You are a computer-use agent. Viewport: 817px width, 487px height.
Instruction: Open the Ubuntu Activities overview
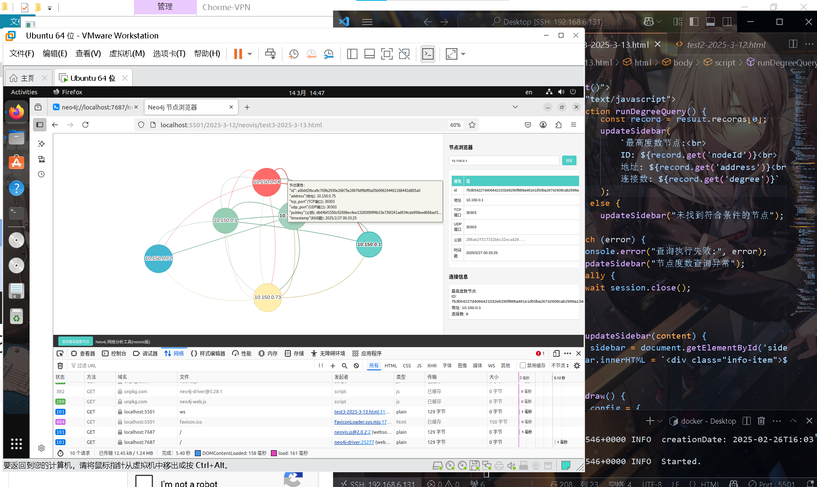[x=24, y=92]
